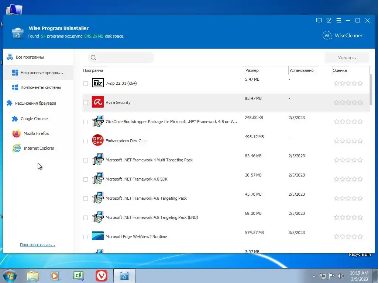378x283 pixels.
Task: Open the media player taskbar icon
Action: 55,276
